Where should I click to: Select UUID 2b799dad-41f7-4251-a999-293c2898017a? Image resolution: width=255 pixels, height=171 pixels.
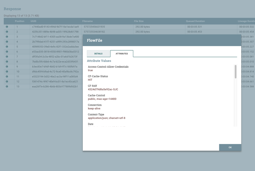55,42
